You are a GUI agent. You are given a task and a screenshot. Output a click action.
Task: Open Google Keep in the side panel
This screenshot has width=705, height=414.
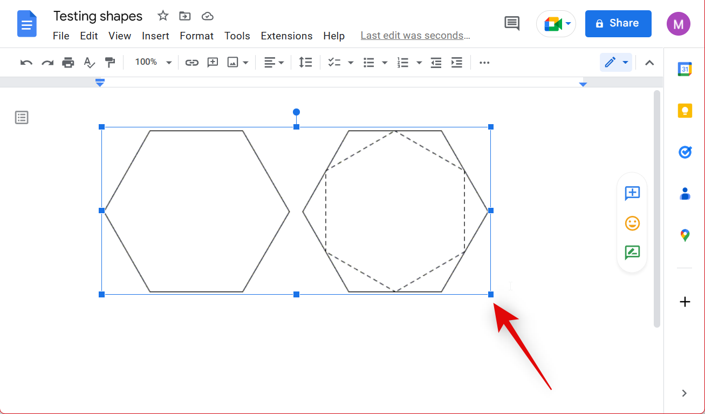coord(685,111)
